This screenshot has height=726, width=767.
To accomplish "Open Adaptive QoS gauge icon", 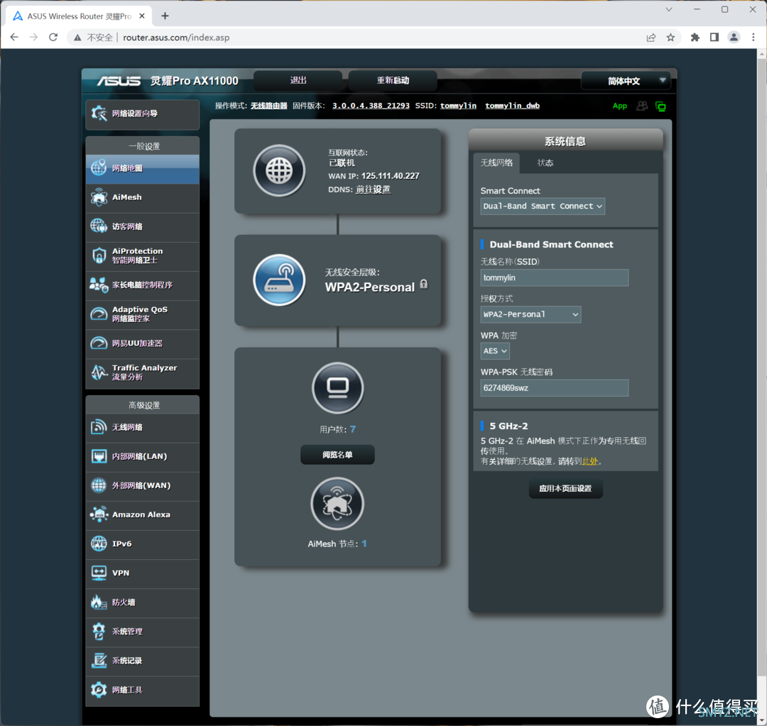I will (x=99, y=314).
